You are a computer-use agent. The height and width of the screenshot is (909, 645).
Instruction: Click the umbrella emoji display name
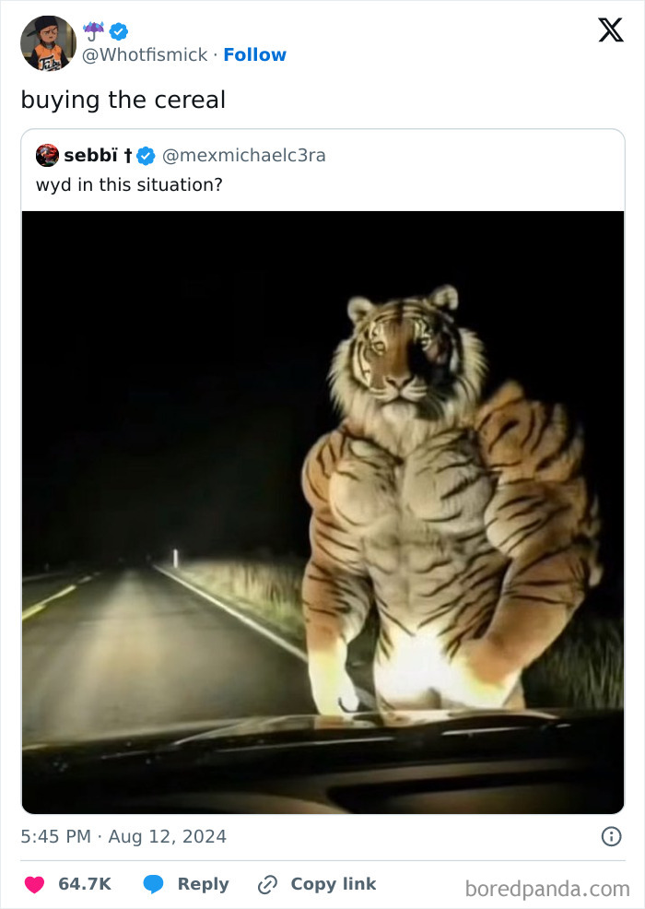click(93, 30)
